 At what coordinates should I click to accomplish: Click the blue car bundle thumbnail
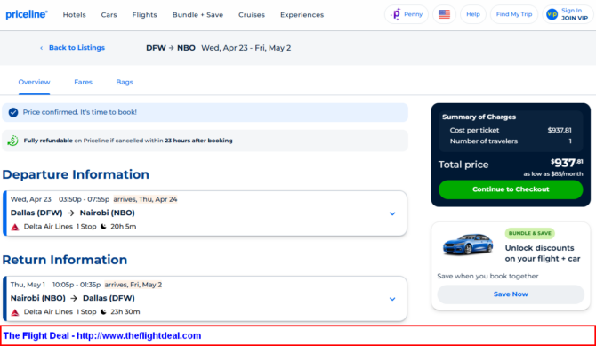click(468, 244)
